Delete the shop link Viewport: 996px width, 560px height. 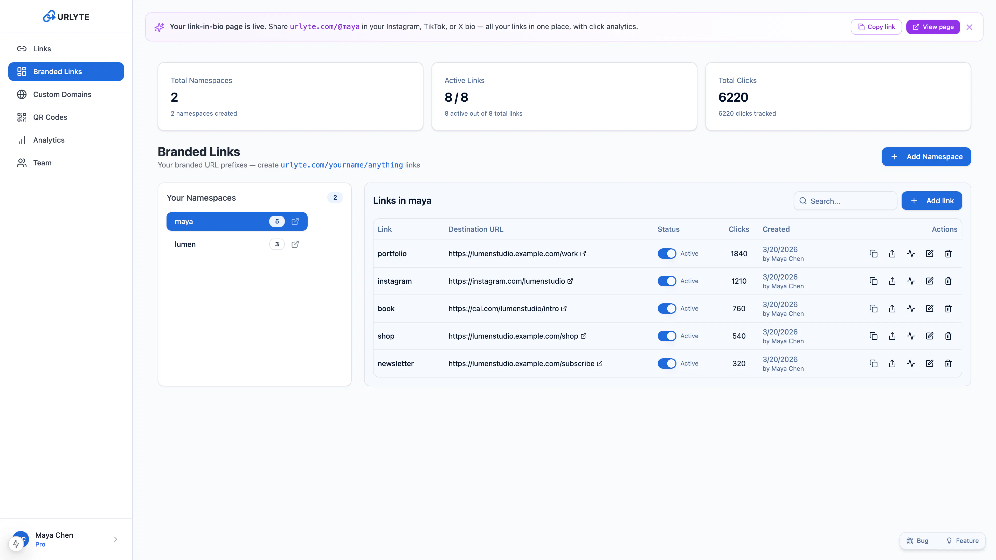point(948,336)
